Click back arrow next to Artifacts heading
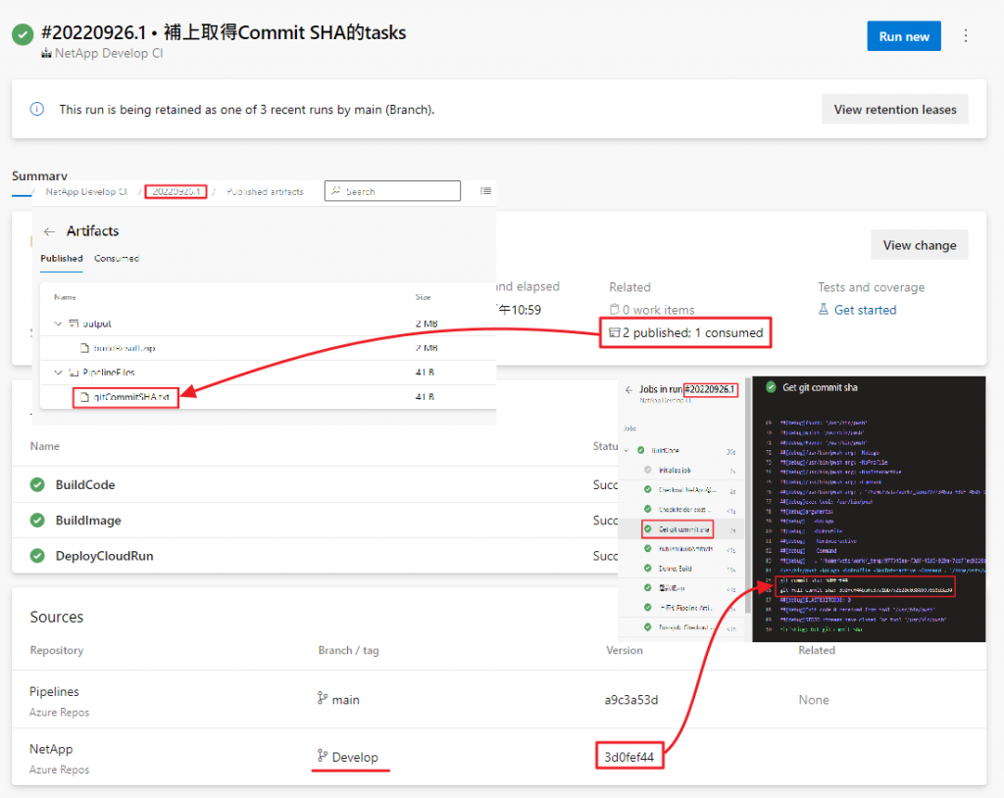Viewport: 1004px width, 798px height. [x=49, y=231]
